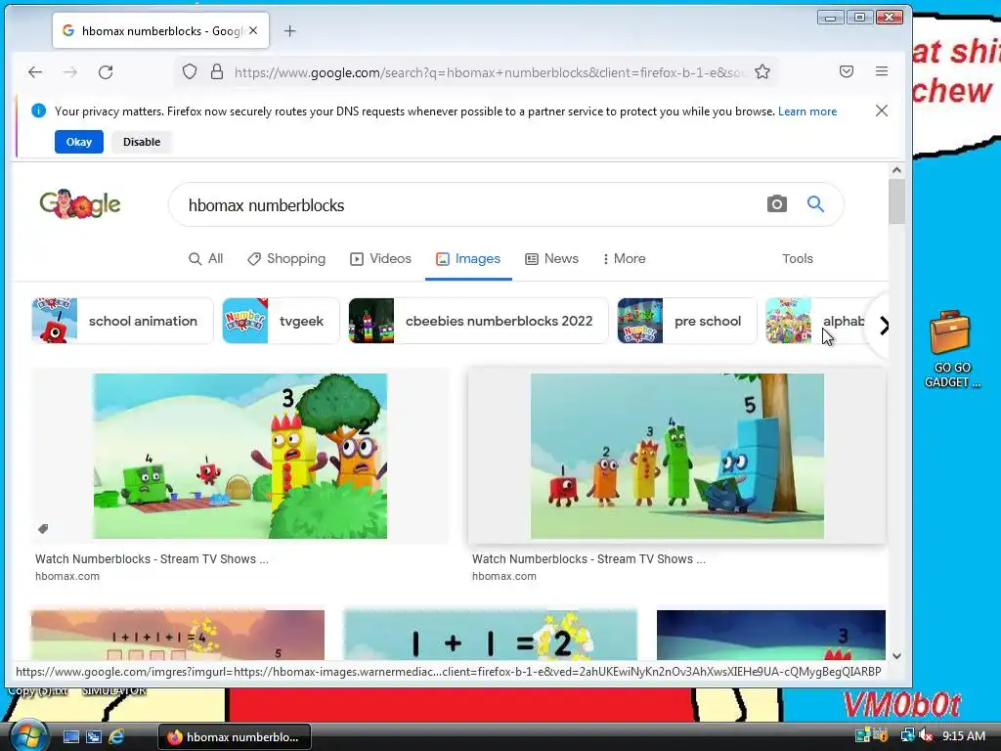Click the page scrollbar up arrow
The image size is (1001, 751).
896,170
